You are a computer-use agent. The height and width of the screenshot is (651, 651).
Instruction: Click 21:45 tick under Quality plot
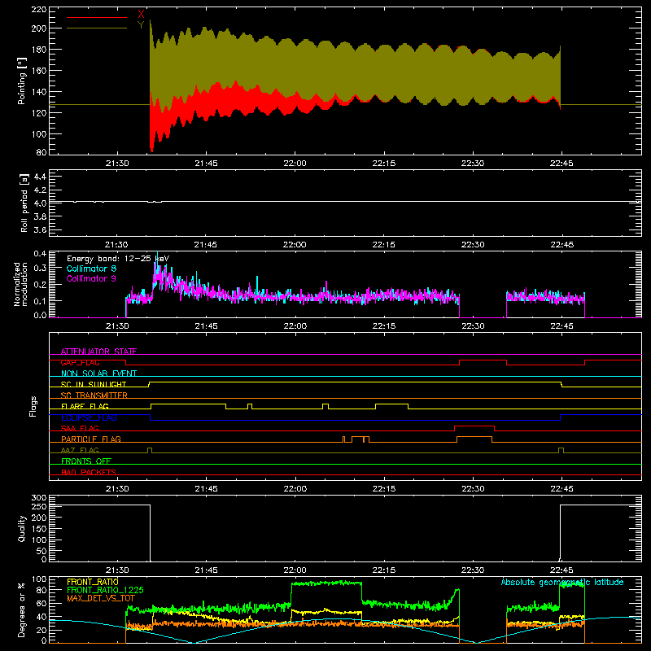pyautogui.click(x=206, y=570)
